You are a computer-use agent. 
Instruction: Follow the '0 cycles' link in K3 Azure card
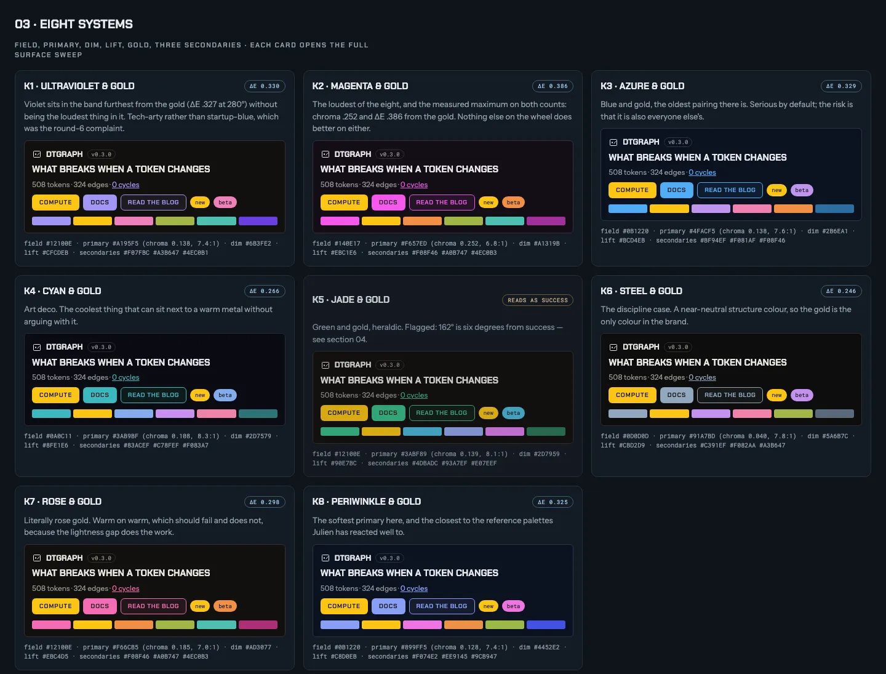702,172
